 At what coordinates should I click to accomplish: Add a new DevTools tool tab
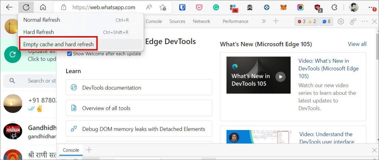tap(276, 21)
